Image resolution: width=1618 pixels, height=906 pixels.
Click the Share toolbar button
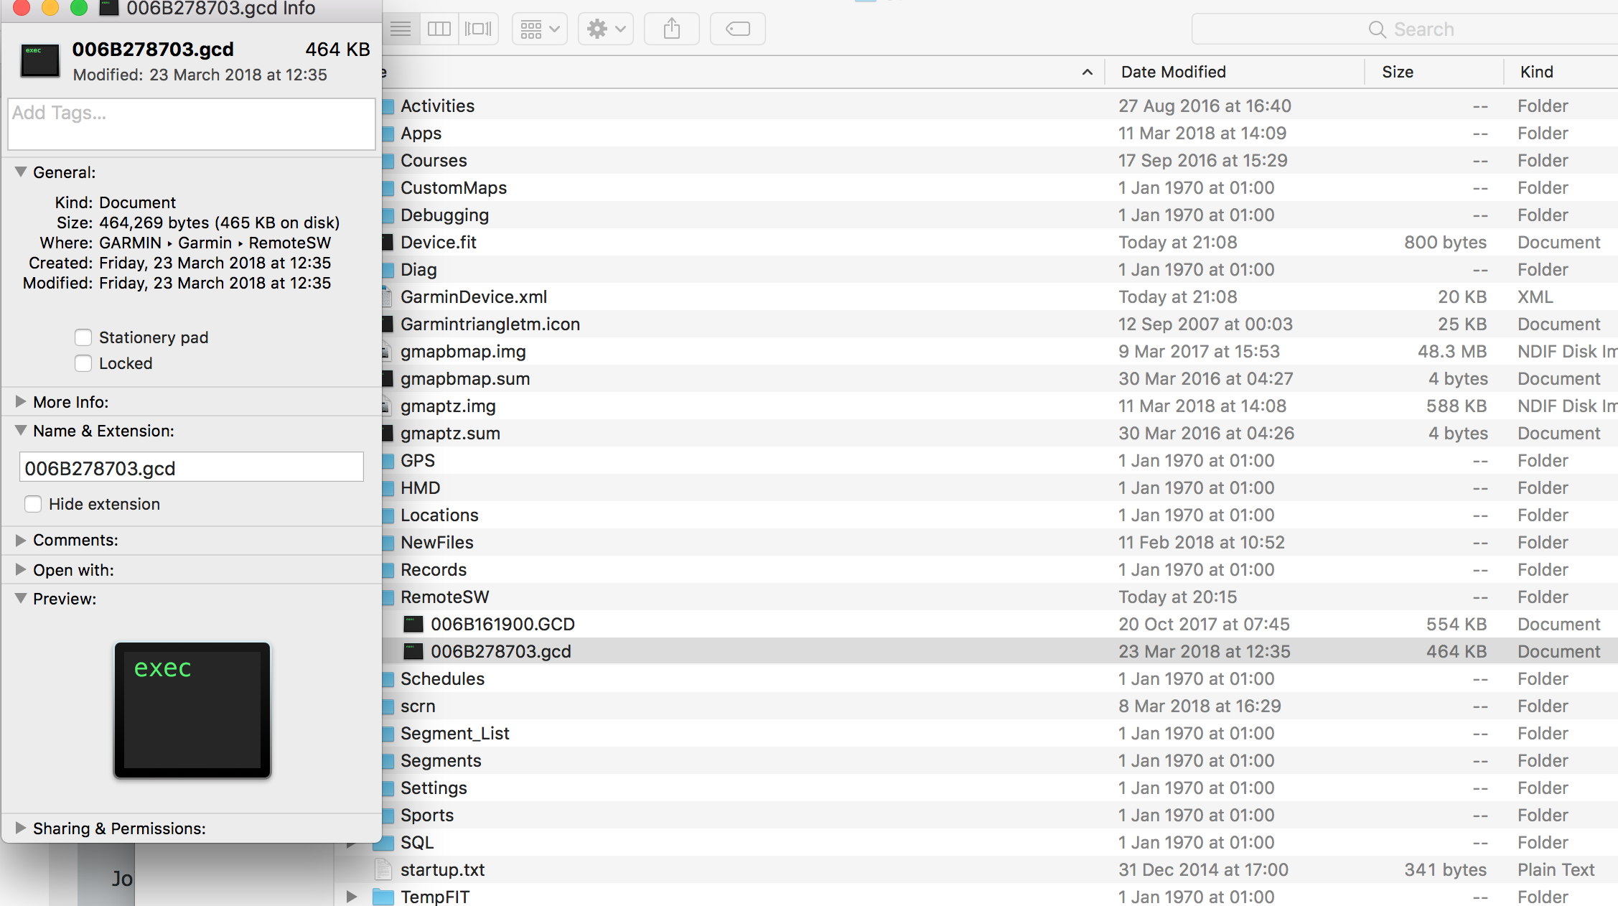click(x=672, y=29)
